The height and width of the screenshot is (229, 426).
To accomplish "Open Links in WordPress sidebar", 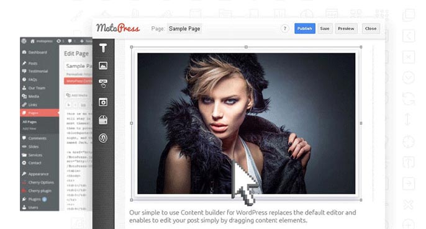I will [32, 105].
